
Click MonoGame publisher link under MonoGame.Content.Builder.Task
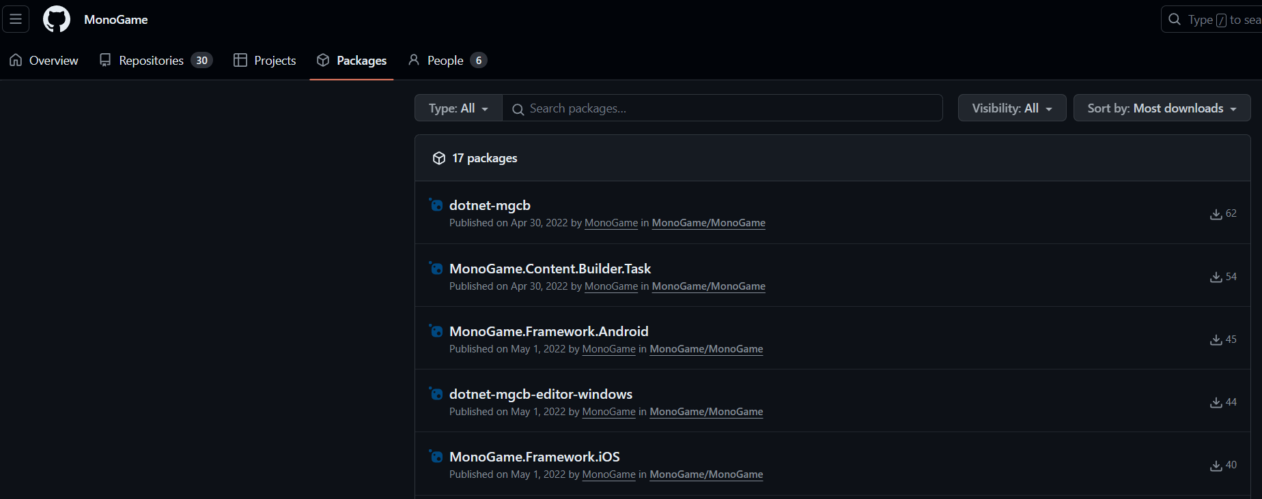[611, 286]
